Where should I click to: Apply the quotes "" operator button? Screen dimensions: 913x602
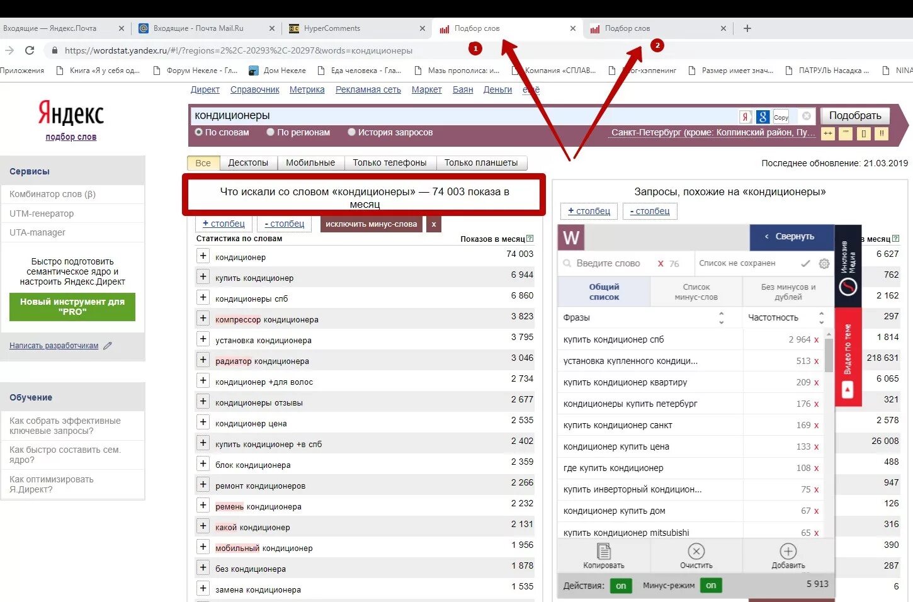[846, 133]
